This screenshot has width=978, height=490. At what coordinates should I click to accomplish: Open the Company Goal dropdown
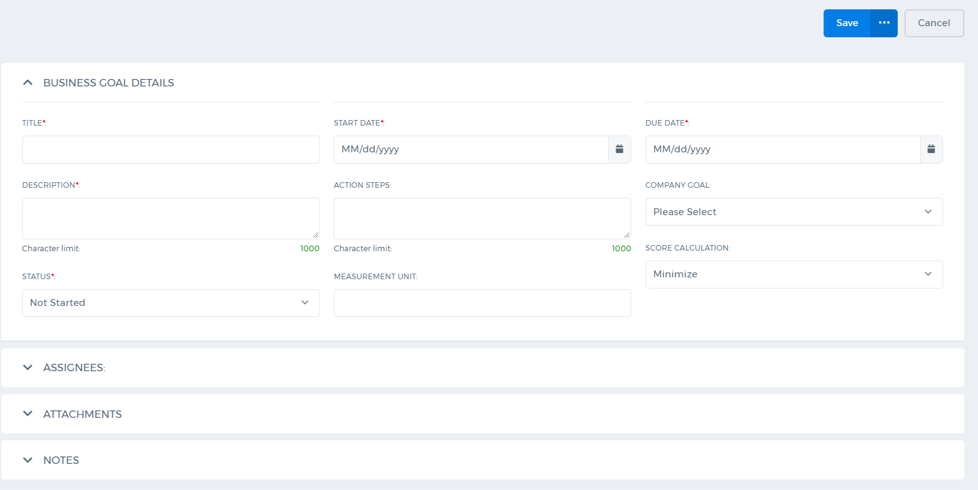click(x=794, y=212)
